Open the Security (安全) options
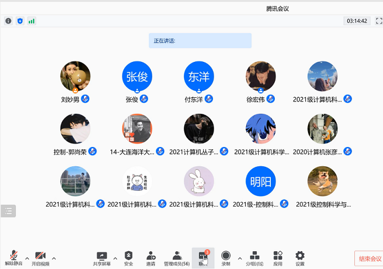 pyautogui.click(x=129, y=257)
